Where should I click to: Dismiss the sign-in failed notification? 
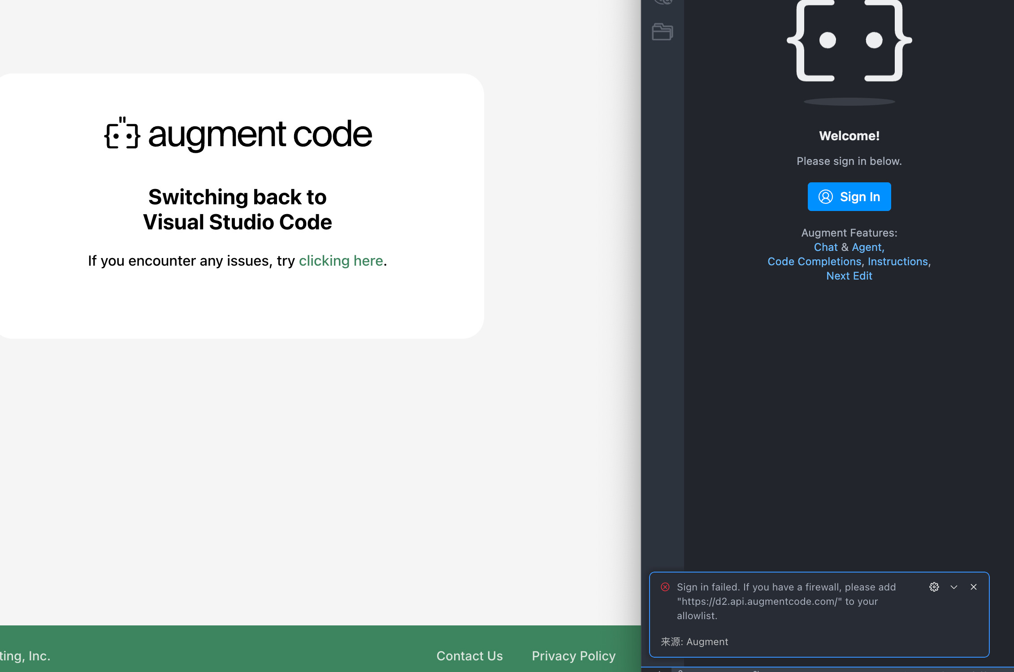[974, 587]
